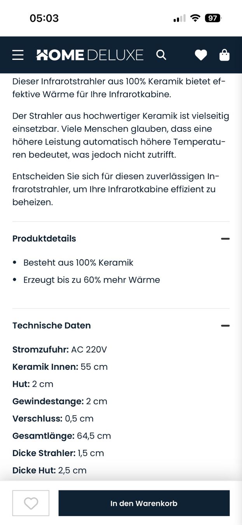Tap the Produktdetails heading

pyautogui.click(x=44, y=238)
